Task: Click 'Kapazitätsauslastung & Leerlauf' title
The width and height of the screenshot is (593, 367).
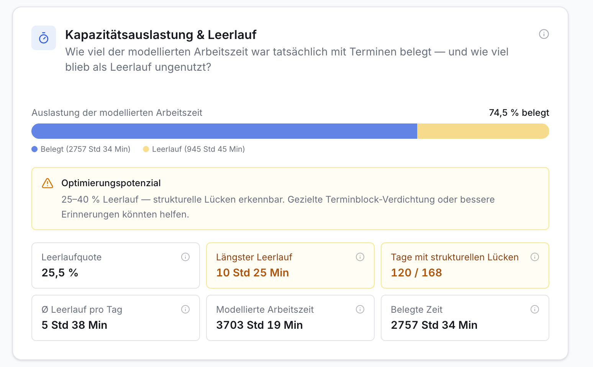Action: (x=161, y=35)
